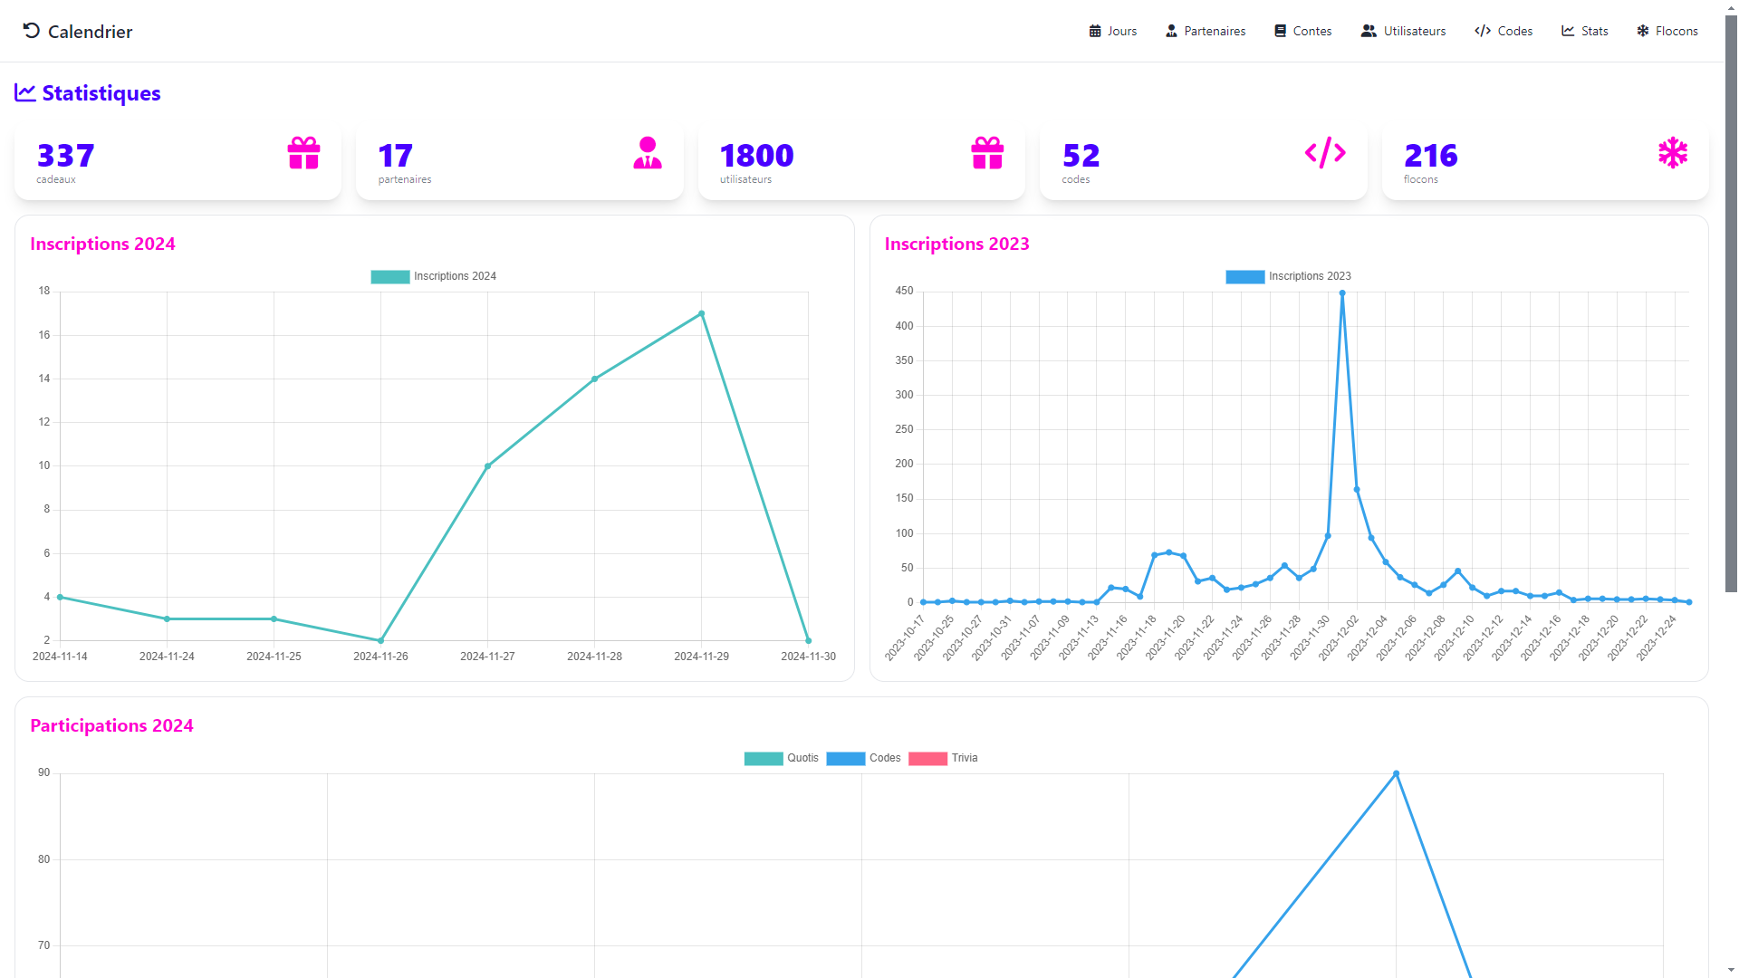Toggle the Codes legend swatch in Participations chart
This screenshot has width=1739, height=978.
(x=846, y=759)
